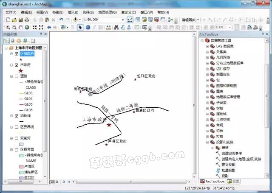Click the Add Data plus icon
Screen dimensions: 272x193
[75, 20]
